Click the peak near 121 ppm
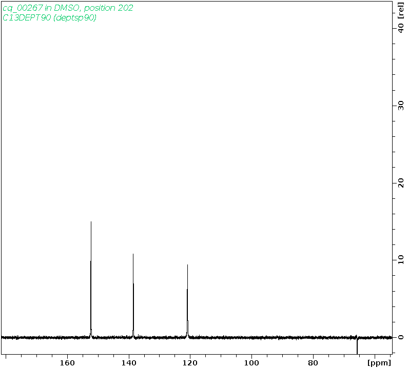 188,301
